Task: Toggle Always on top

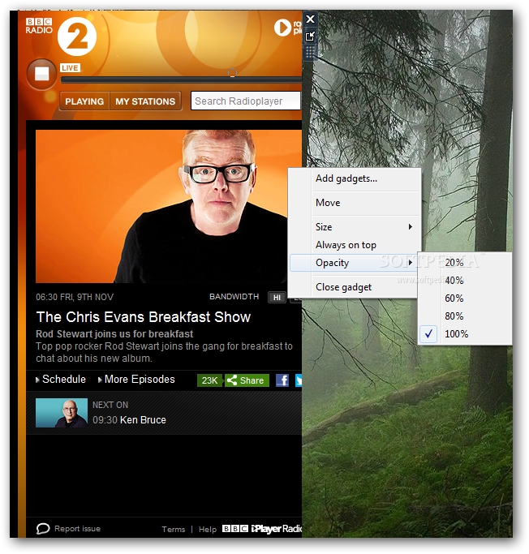Action: point(355,245)
